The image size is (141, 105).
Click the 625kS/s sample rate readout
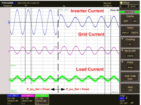click(x=107, y=6)
